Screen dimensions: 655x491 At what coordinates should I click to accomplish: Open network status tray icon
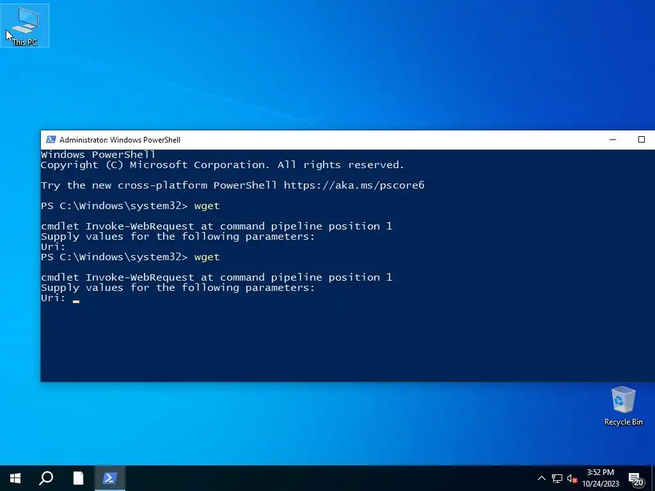[x=557, y=478]
